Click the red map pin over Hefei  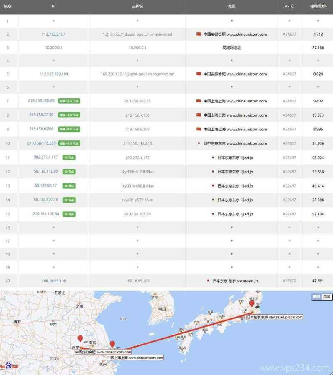click(x=80, y=338)
